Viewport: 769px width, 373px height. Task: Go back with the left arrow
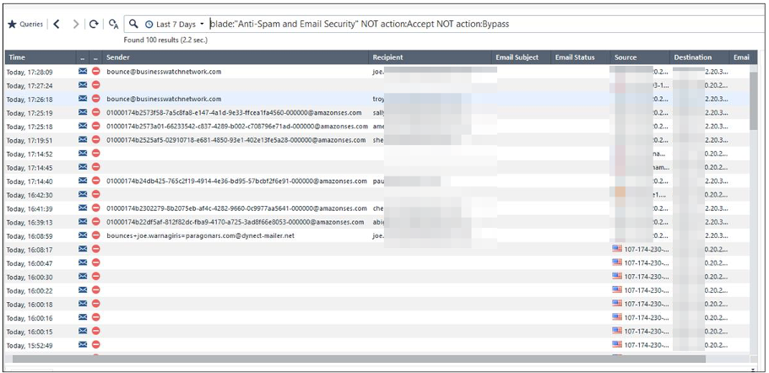(x=57, y=24)
